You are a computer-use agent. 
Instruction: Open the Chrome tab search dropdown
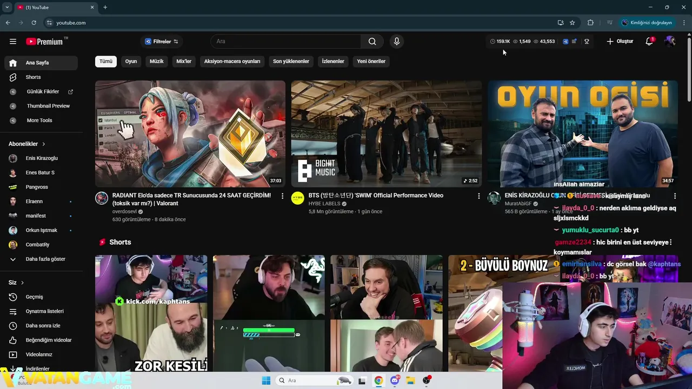point(7,7)
